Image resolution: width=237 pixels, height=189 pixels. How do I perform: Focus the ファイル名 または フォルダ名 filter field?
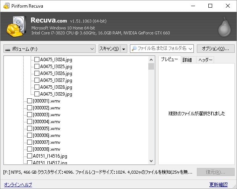pyautogui.click(x=162, y=49)
